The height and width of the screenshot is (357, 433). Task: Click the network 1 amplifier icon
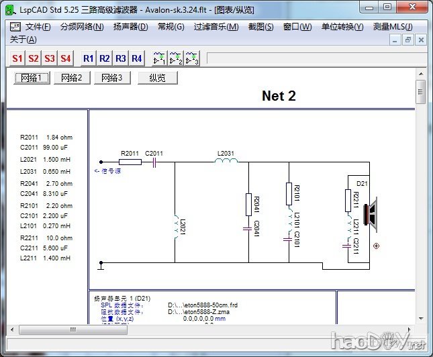pyautogui.click(x=159, y=58)
